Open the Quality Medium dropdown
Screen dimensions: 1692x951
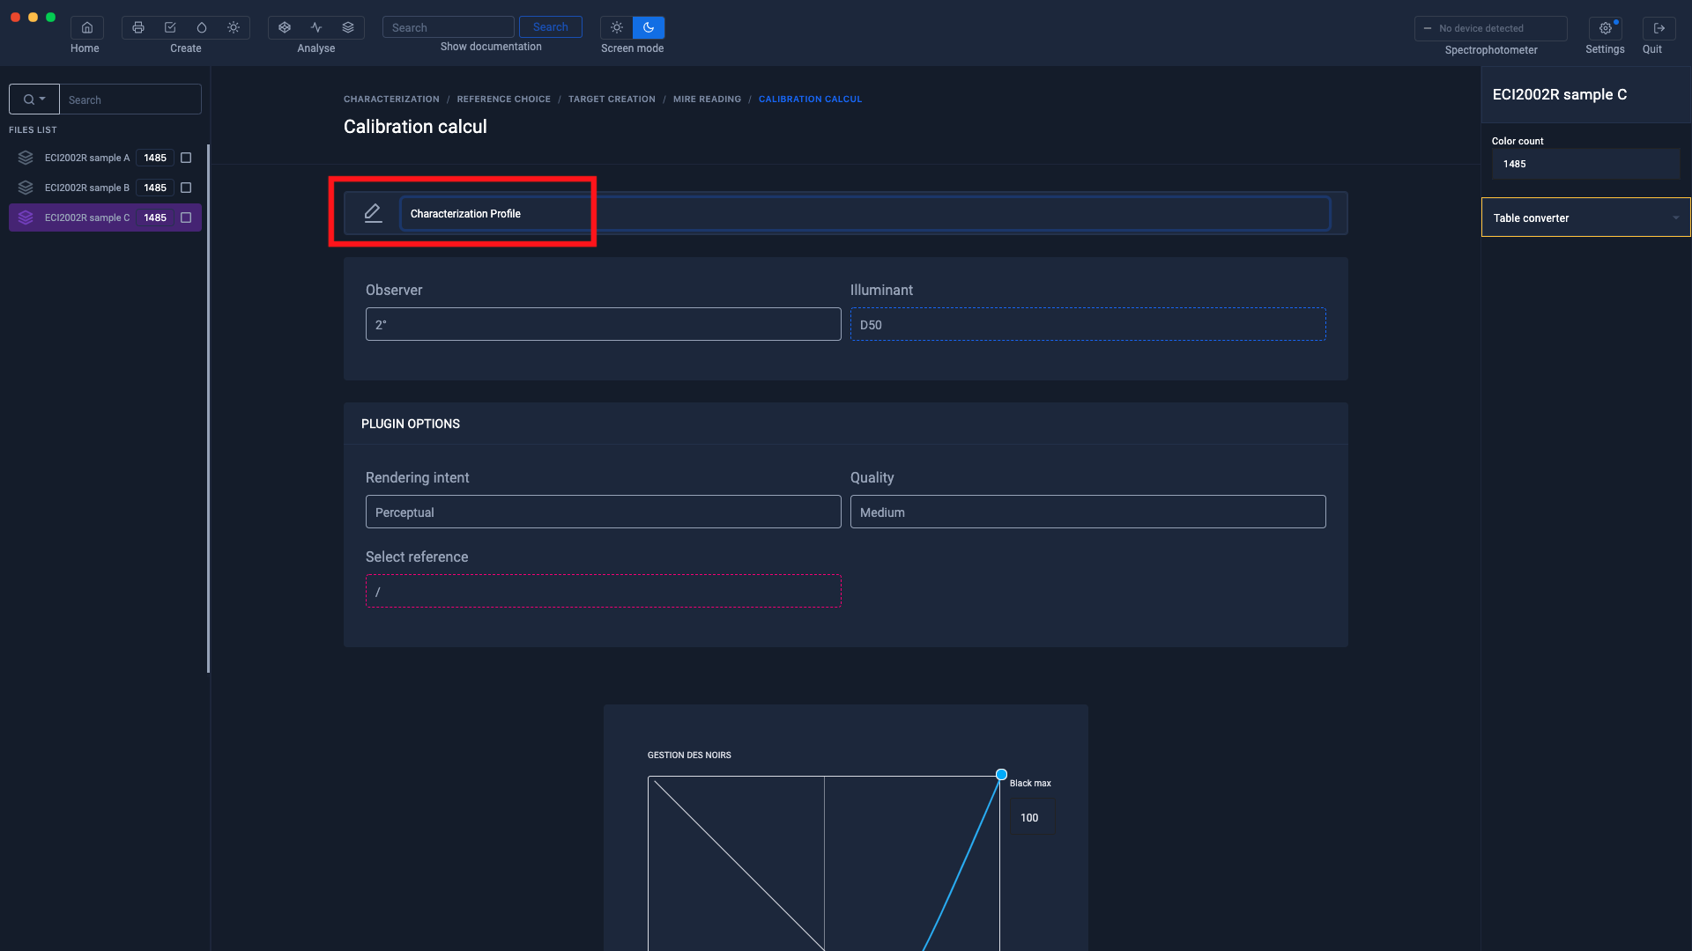click(1088, 512)
